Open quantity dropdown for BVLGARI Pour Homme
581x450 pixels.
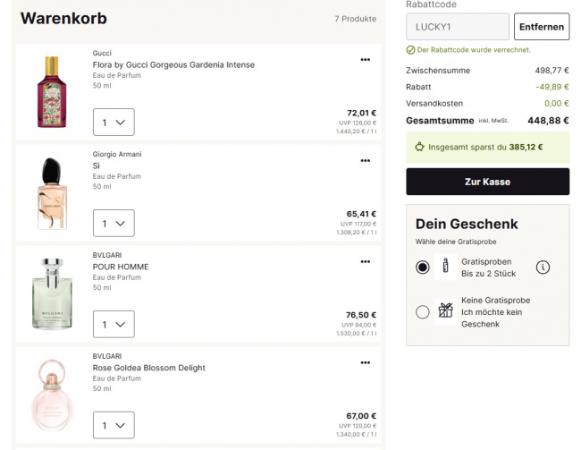click(x=114, y=324)
